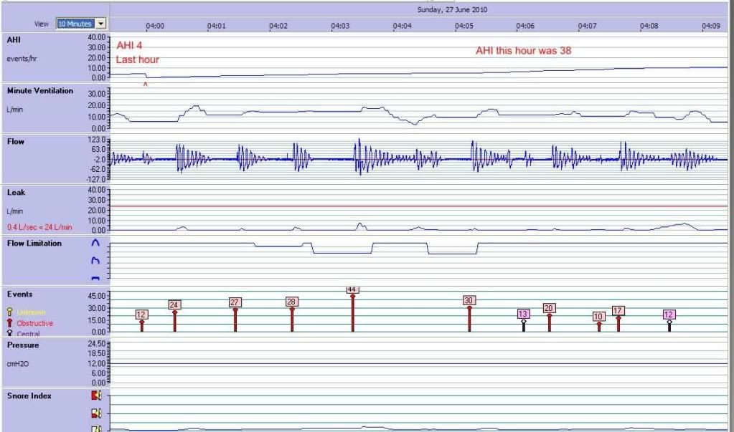Image resolution: width=734 pixels, height=432 pixels.
Task: Click the -127.0 value on Flow axis
Action: coord(97,179)
